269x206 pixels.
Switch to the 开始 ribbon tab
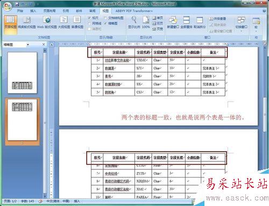pos(20,11)
